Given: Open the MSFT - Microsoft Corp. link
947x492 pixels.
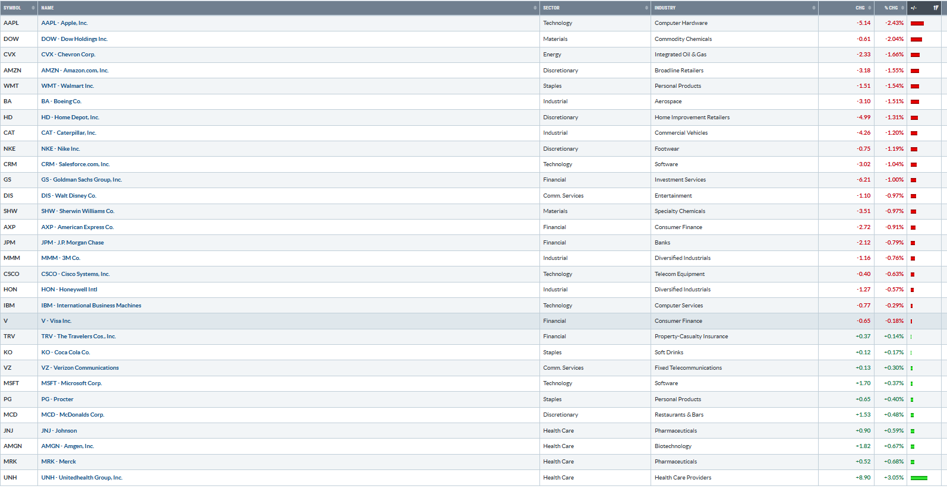Looking at the screenshot, I should (71, 383).
